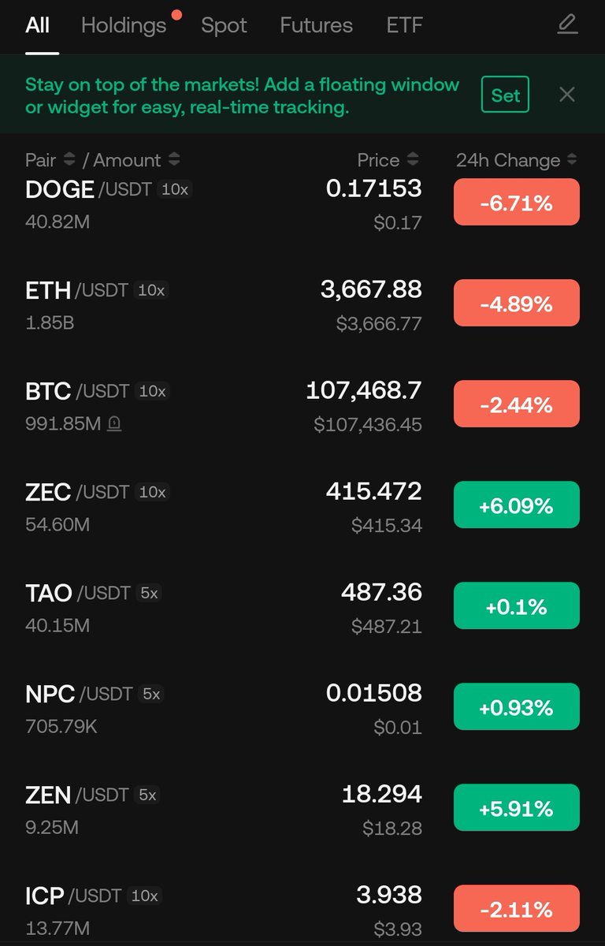This screenshot has width=605, height=946.
Task: Open the TAO/USDT trading pair
Action: click(221, 607)
